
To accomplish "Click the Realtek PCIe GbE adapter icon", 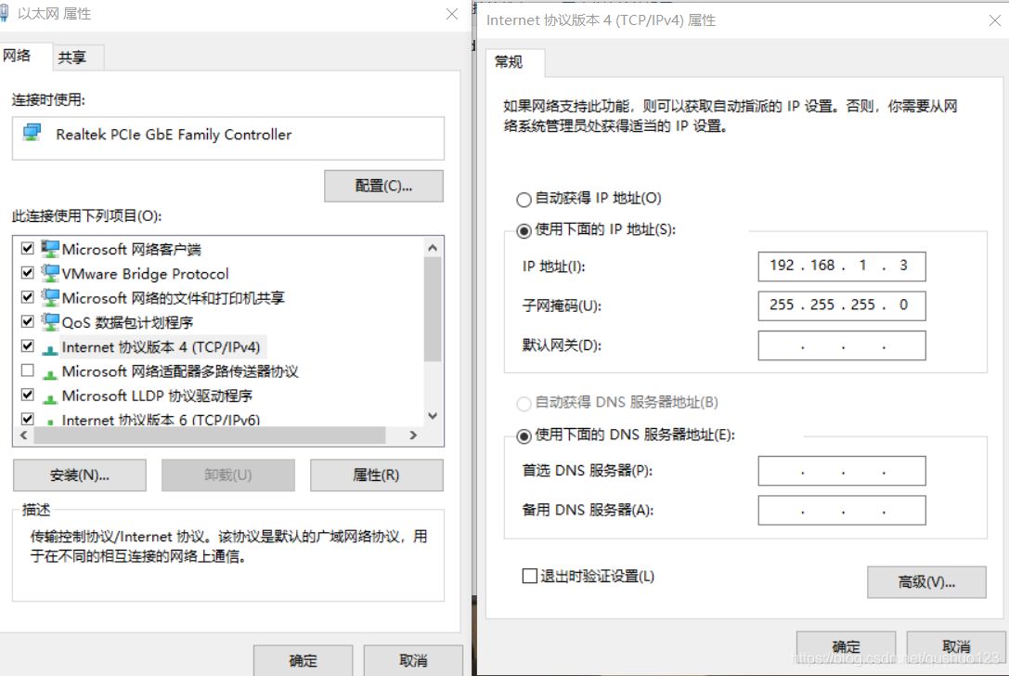I will click(x=32, y=134).
